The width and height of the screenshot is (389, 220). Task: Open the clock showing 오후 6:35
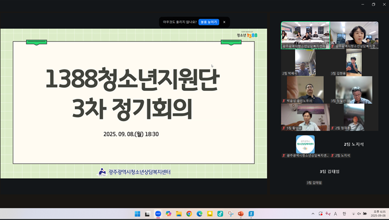[x=378, y=214]
